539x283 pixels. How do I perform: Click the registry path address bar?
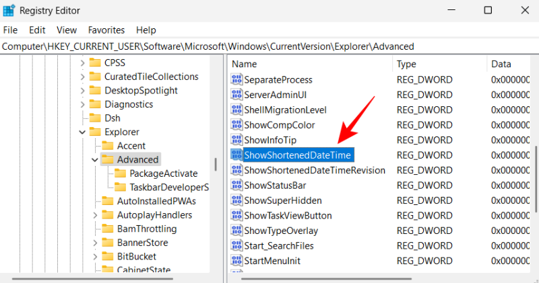[269, 46]
